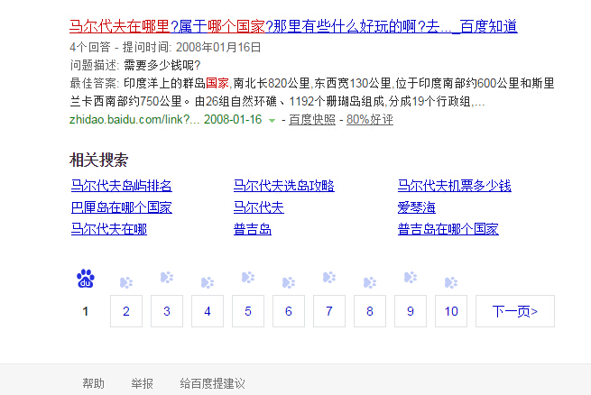Click the paw icon above page 5
The width and height of the screenshot is (591, 395).
click(x=248, y=281)
